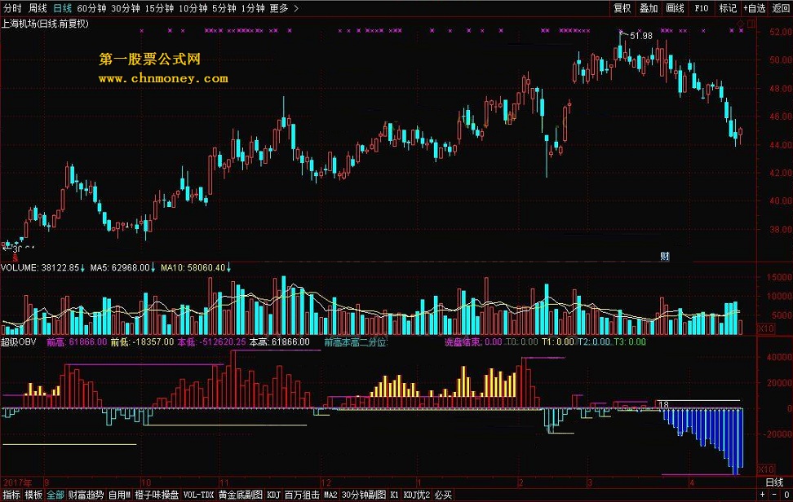
Task: Click MA10: 58060.40 volume label
Action: click(x=193, y=267)
